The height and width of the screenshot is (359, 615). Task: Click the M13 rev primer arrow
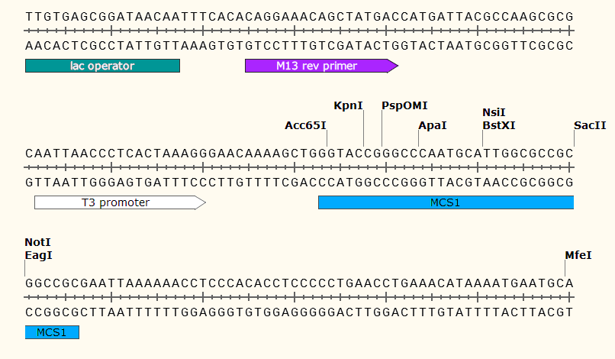tap(317, 66)
